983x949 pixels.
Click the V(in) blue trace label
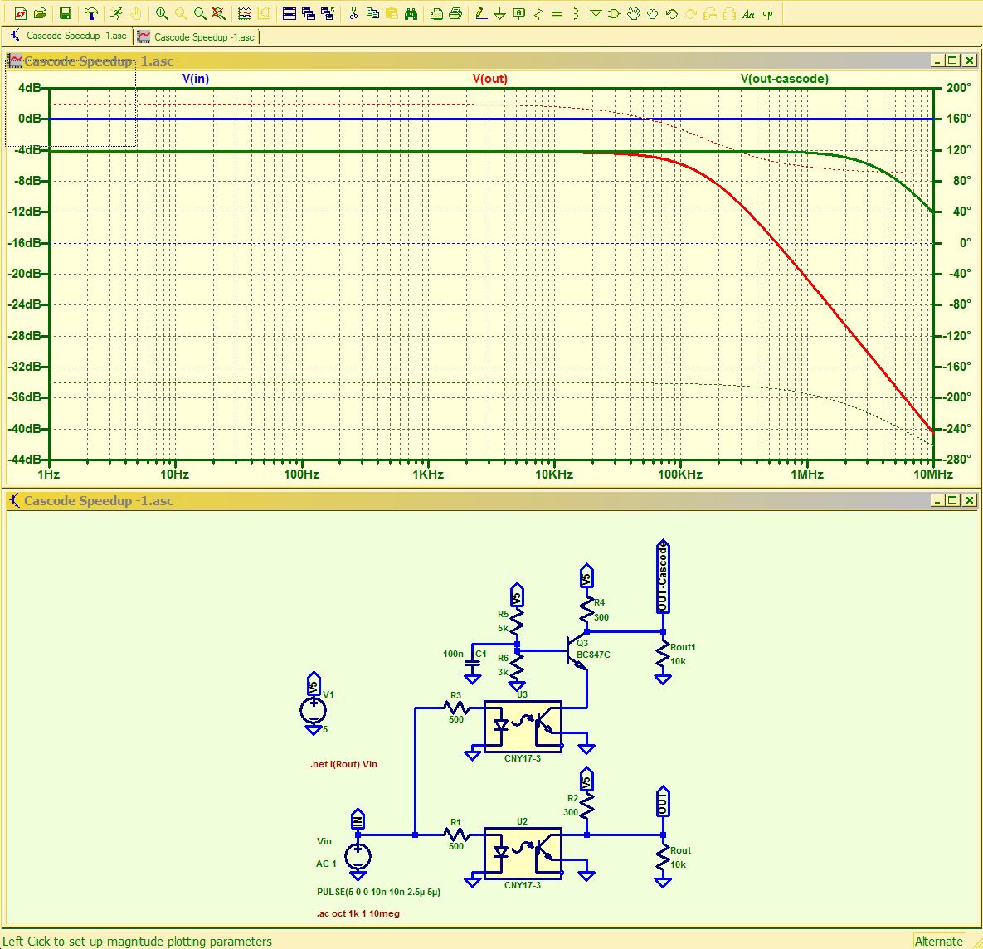click(196, 79)
